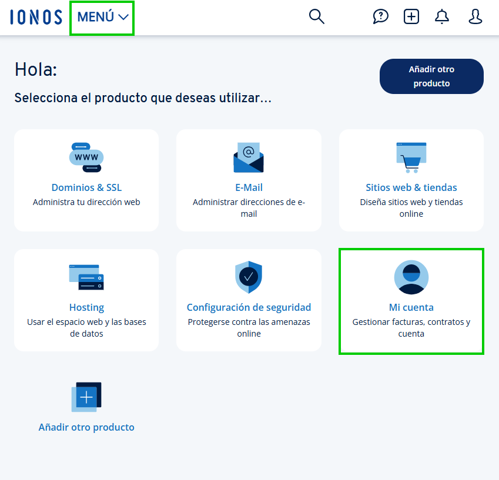Select the security shield icon
499x480 pixels.
(249, 277)
